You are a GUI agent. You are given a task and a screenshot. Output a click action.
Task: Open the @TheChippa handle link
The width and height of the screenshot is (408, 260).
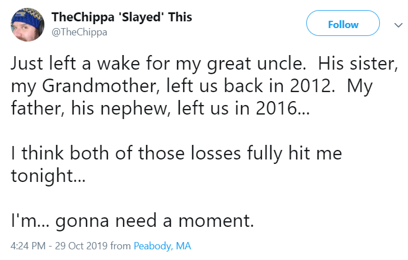tap(79, 32)
